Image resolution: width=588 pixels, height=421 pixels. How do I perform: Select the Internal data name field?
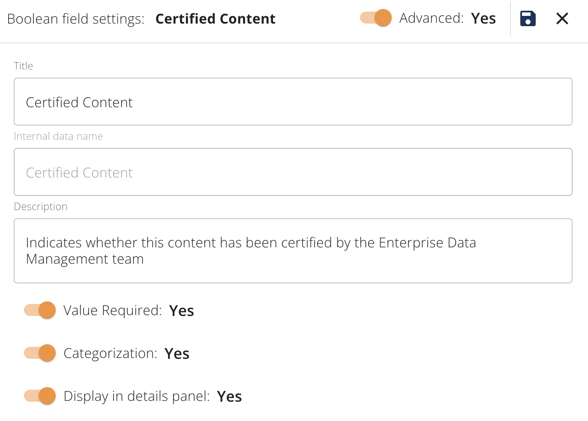(293, 172)
